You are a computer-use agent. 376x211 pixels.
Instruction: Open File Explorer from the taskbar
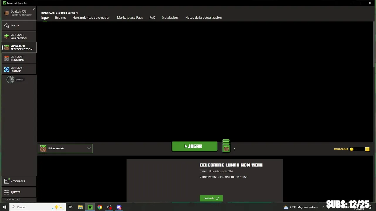click(80, 207)
